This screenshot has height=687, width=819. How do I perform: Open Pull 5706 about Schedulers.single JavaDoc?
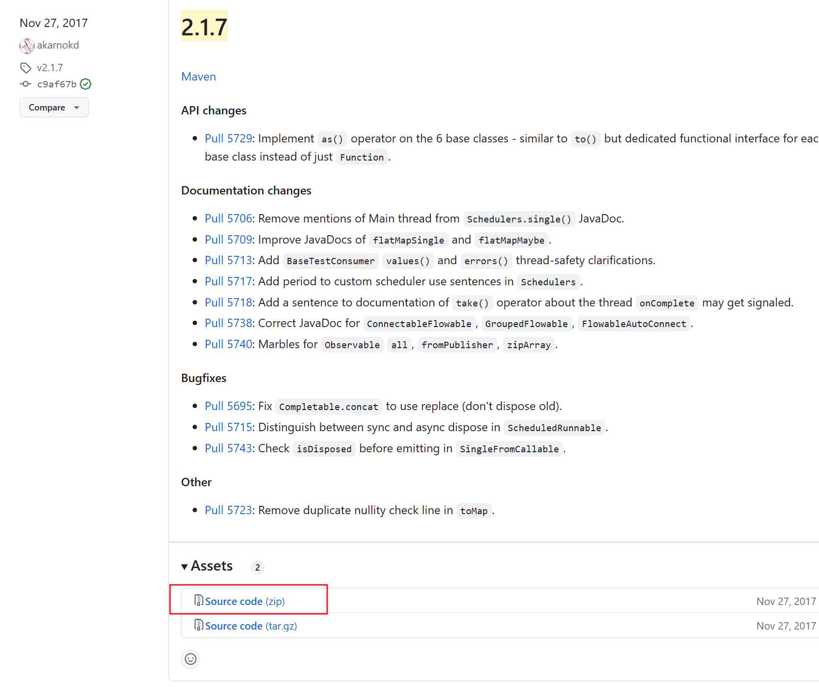click(x=228, y=218)
